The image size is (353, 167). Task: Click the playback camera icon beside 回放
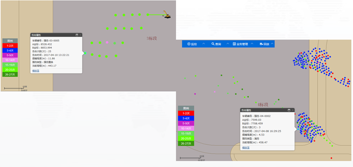[261, 44]
